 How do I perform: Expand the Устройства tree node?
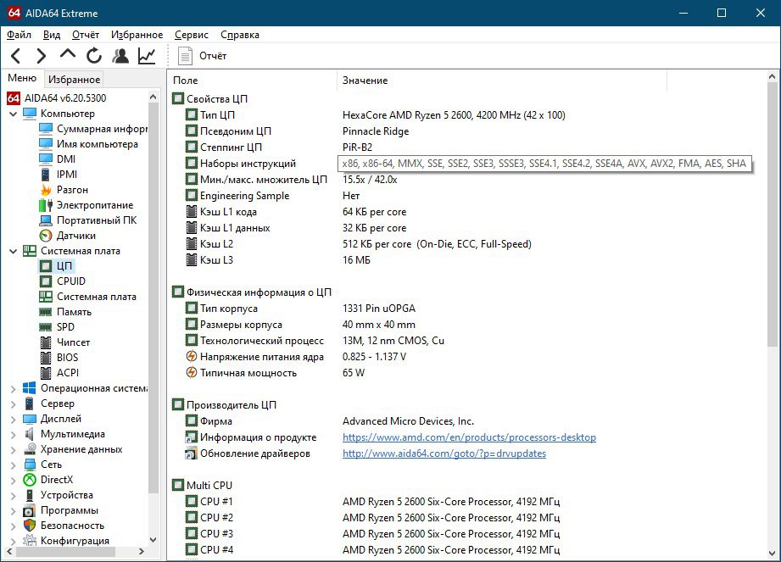coord(14,496)
